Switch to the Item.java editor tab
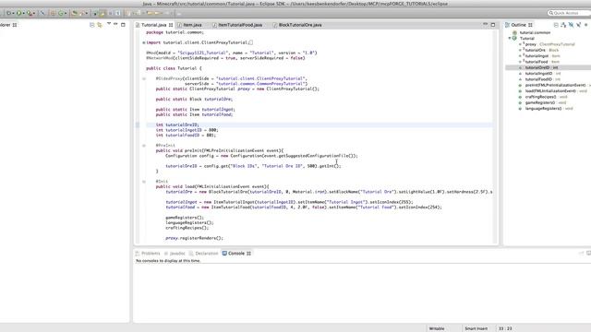Viewport: 591px width, 332px height. (192, 25)
